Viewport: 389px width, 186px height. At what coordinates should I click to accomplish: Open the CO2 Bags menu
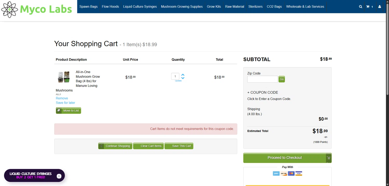tap(274, 6)
